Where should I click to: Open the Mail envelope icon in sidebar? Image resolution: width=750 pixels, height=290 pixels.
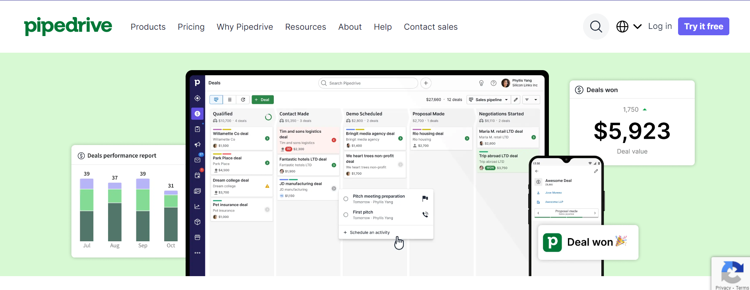197,160
